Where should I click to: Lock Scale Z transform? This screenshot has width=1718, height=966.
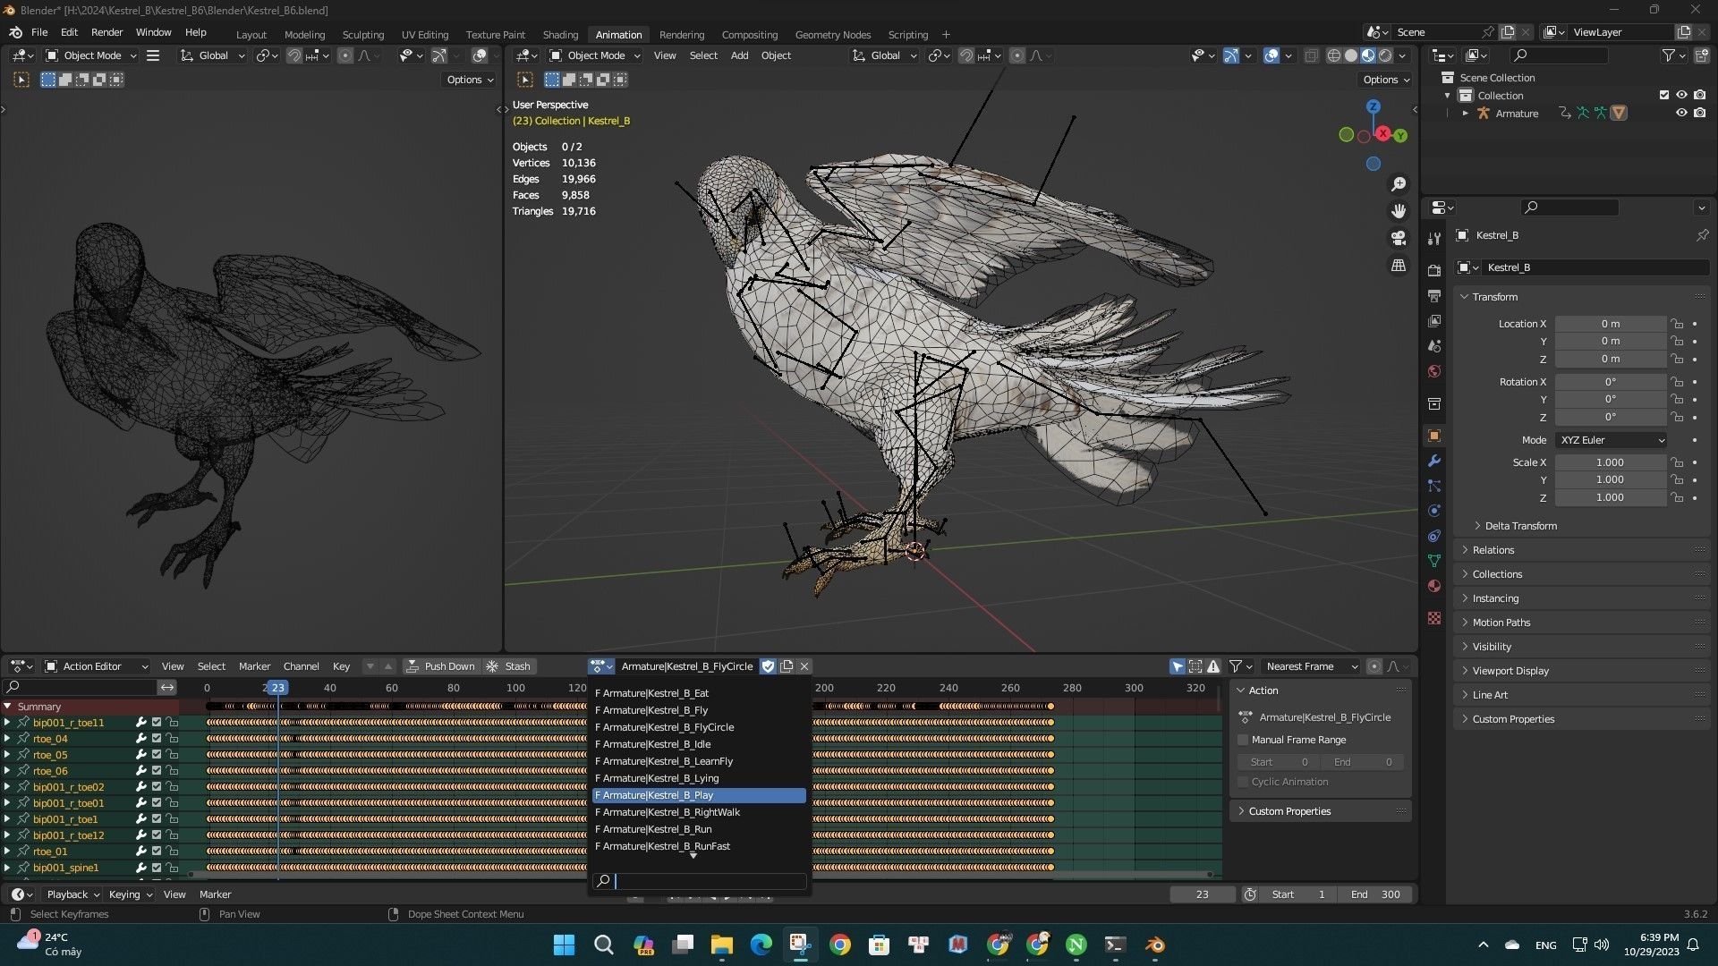click(x=1678, y=497)
